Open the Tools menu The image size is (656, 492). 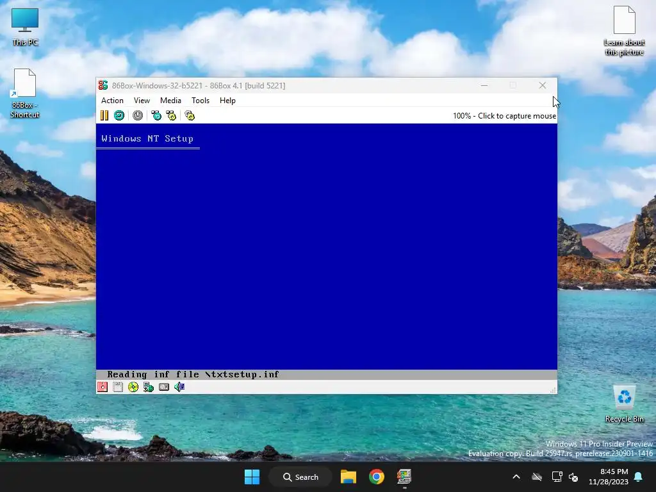(201, 101)
